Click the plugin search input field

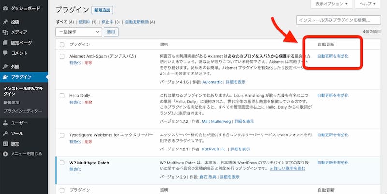338,20
